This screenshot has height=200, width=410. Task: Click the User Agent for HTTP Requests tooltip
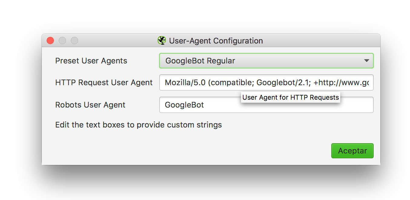coord(290,97)
